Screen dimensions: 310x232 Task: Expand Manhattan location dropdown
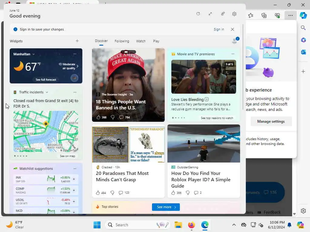point(34,54)
